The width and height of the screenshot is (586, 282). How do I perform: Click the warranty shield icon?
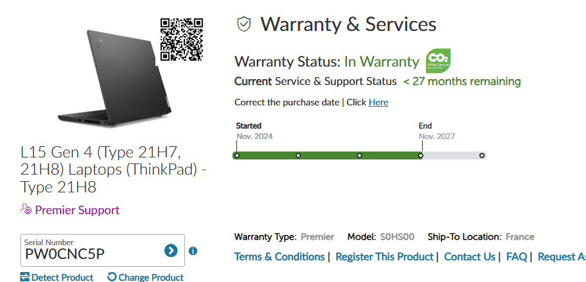click(244, 24)
